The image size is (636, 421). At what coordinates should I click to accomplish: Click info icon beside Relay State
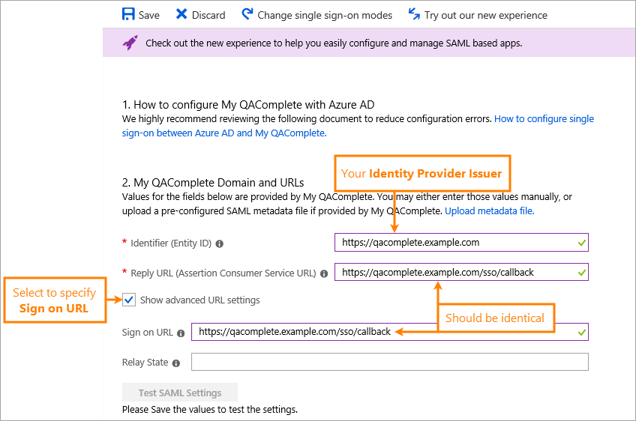tap(176, 363)
